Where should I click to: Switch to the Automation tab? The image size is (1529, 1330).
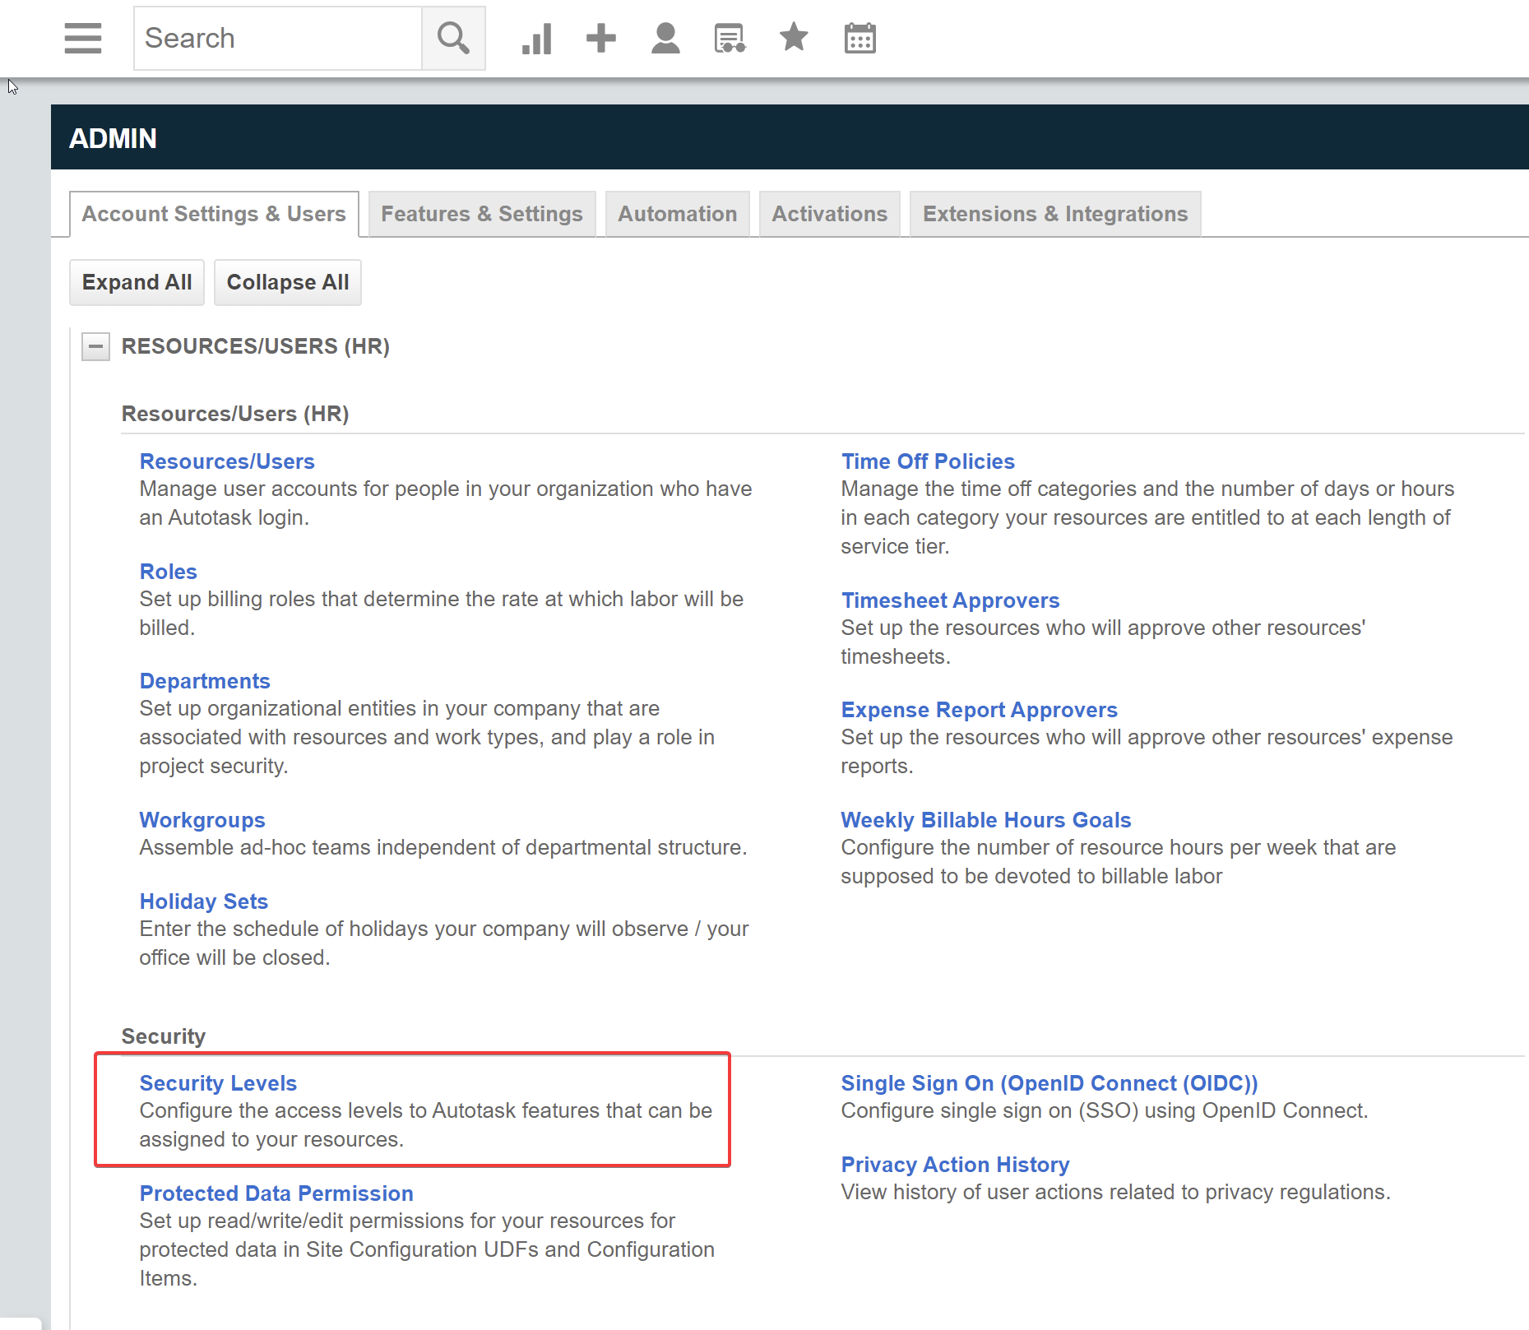[x=677, y=214]
